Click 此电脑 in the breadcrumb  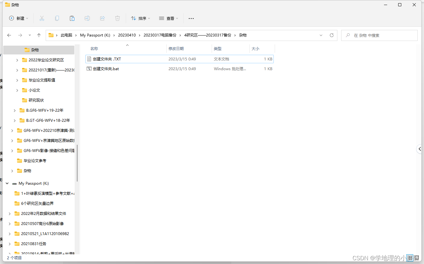(66, 35)
